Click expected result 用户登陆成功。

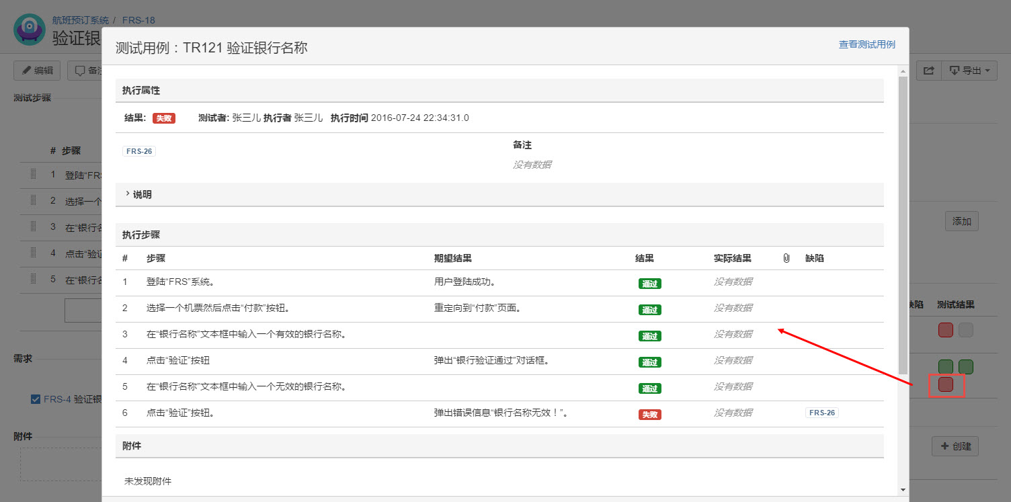[465, 282]
